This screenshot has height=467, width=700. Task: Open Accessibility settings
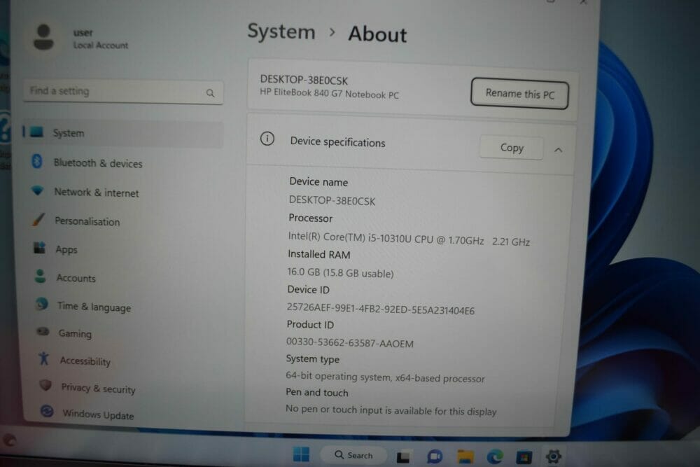(x=85, y=361)
